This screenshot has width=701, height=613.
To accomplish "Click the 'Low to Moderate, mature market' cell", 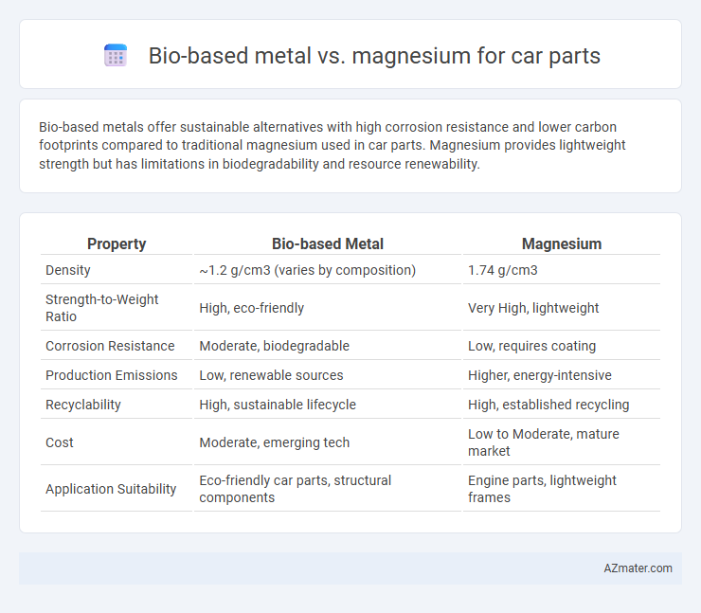I will pyautogui.click(x=544, y=442).
